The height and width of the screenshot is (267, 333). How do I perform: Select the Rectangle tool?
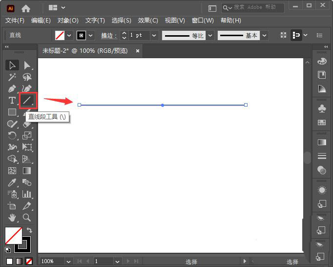coord(12,112)
